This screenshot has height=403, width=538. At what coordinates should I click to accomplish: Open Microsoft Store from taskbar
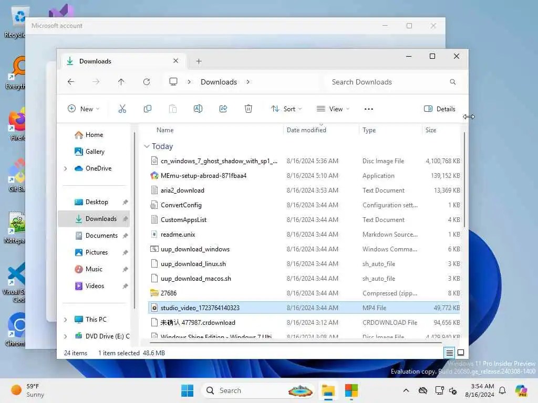coord(351,390)
